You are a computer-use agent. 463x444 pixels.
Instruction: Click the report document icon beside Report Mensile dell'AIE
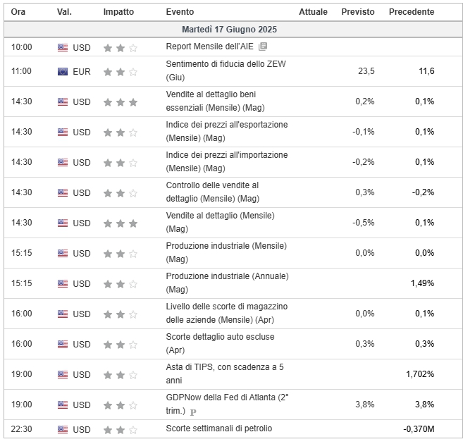click(x=262, y=47)
